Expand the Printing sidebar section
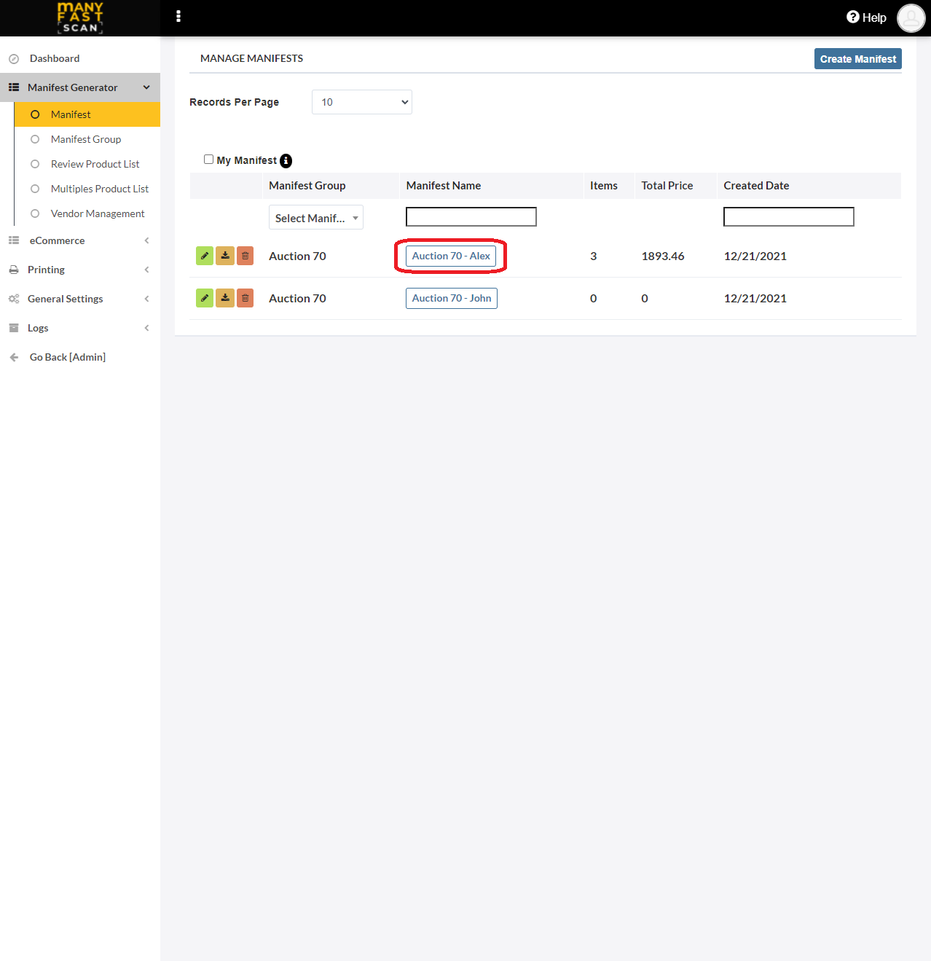 point(79,270)
